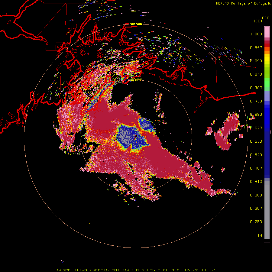Click the TH threshold label on the scale
The height and width of the screenshot is (272, 272).
pos(260,235)
